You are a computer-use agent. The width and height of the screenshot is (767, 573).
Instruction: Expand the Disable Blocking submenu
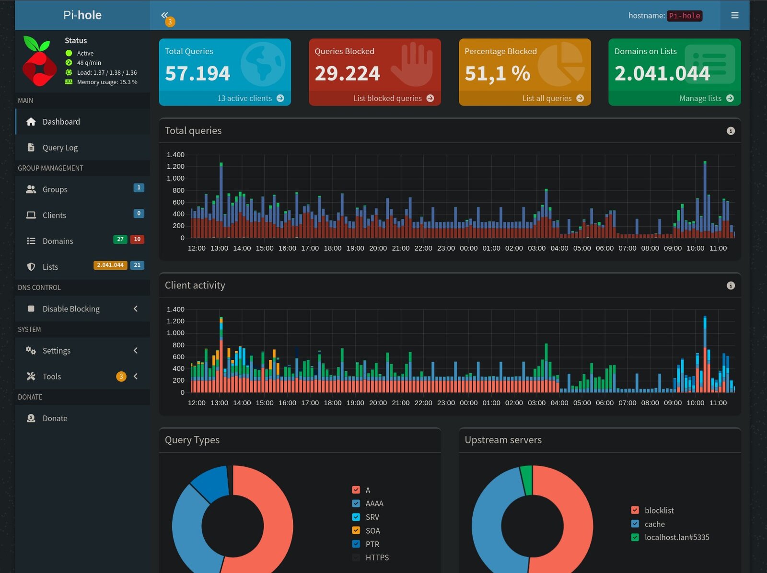click(135, 309)
